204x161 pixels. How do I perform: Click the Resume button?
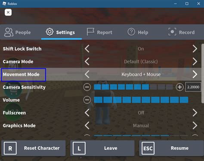tap(171, 148)
